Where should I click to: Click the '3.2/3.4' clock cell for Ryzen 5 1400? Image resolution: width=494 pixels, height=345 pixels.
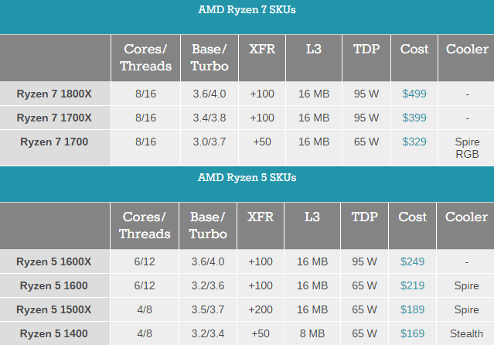pyautogui.click(x=208, y=333)
